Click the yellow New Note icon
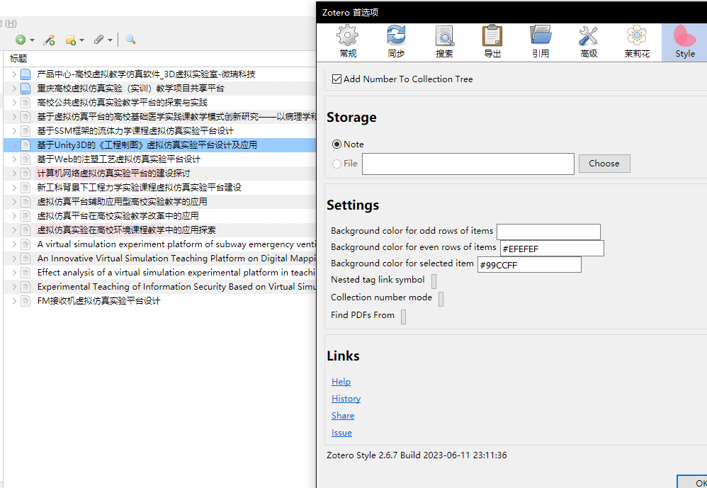 coord(70,40)
